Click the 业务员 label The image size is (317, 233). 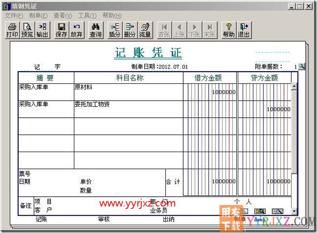(158, 210)
